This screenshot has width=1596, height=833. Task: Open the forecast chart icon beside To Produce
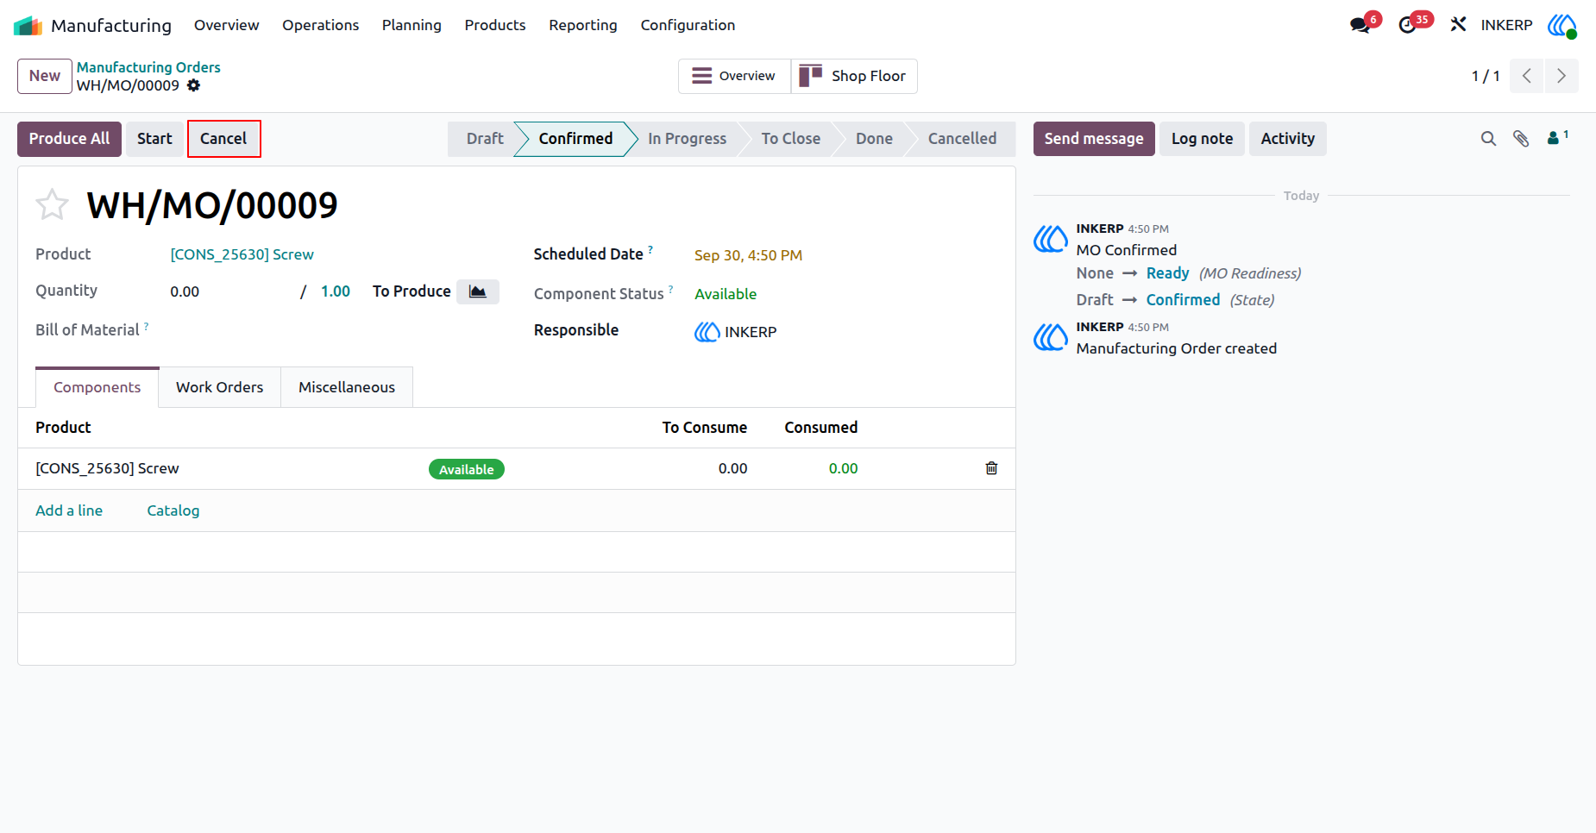click(478, 291)
